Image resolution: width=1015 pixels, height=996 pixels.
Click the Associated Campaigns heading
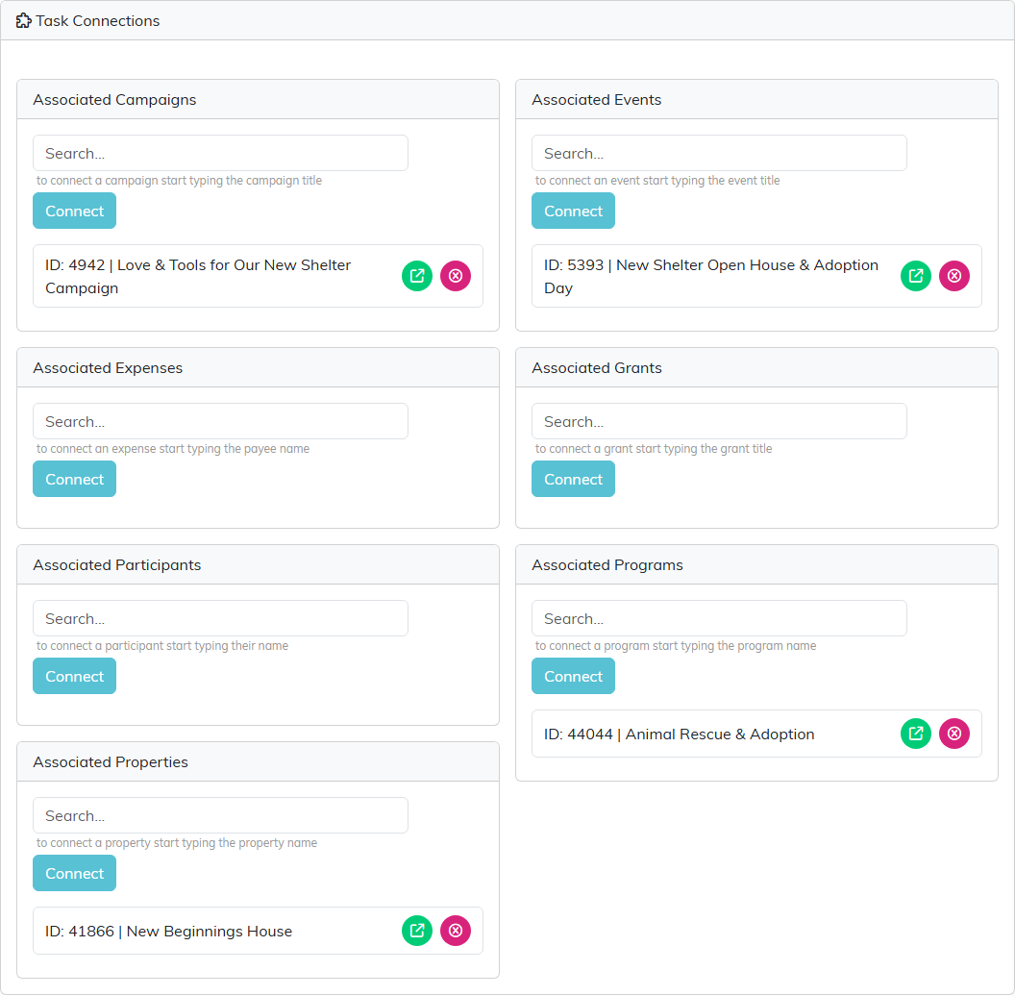(114, 100)
